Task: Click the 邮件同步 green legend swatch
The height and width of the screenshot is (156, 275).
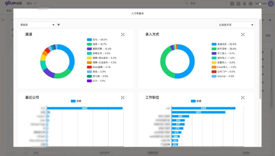Action: pyautogui.click(x=214, y=49)
